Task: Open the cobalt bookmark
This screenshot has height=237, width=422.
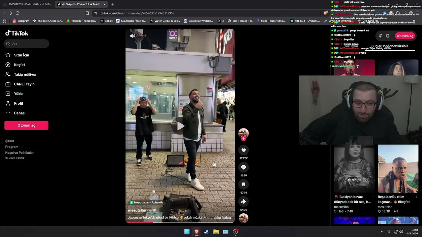Action: [x=106, y=21]
